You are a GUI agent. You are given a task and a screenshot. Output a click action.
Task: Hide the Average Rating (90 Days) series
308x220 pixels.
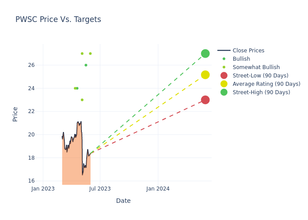pos(266,84)
